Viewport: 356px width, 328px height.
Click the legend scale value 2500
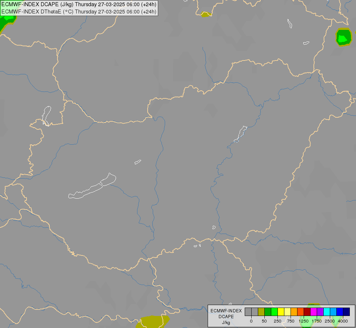pos(330,321)
